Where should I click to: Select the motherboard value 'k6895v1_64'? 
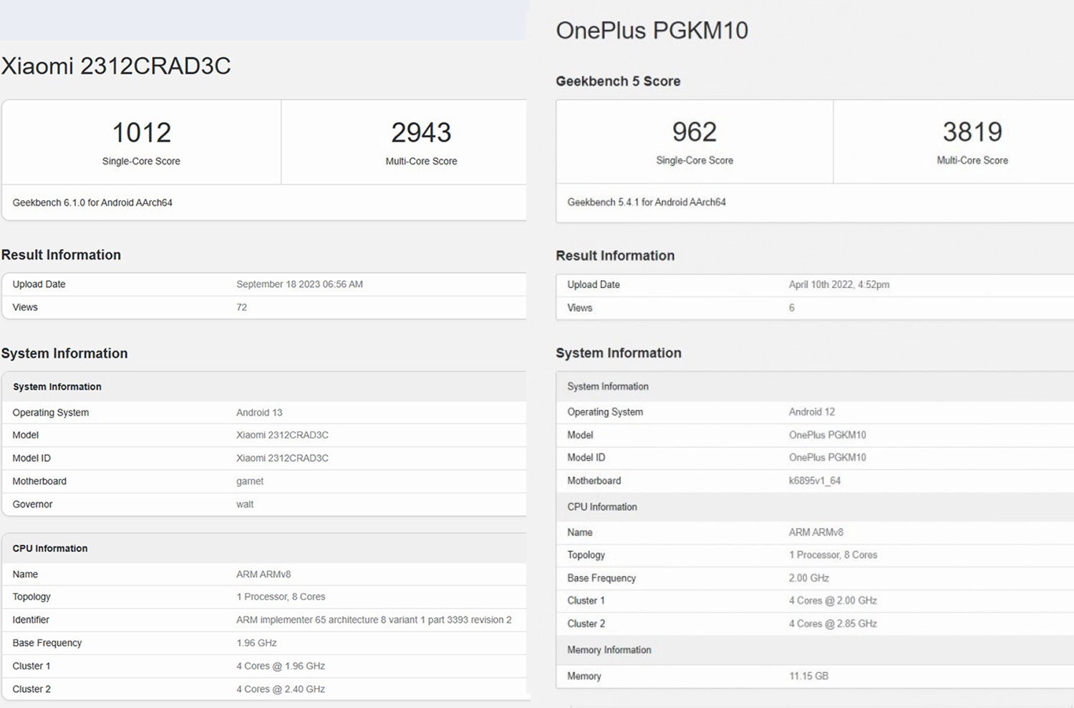(815, 481)
